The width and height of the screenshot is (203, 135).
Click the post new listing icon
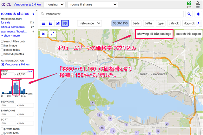189,4
